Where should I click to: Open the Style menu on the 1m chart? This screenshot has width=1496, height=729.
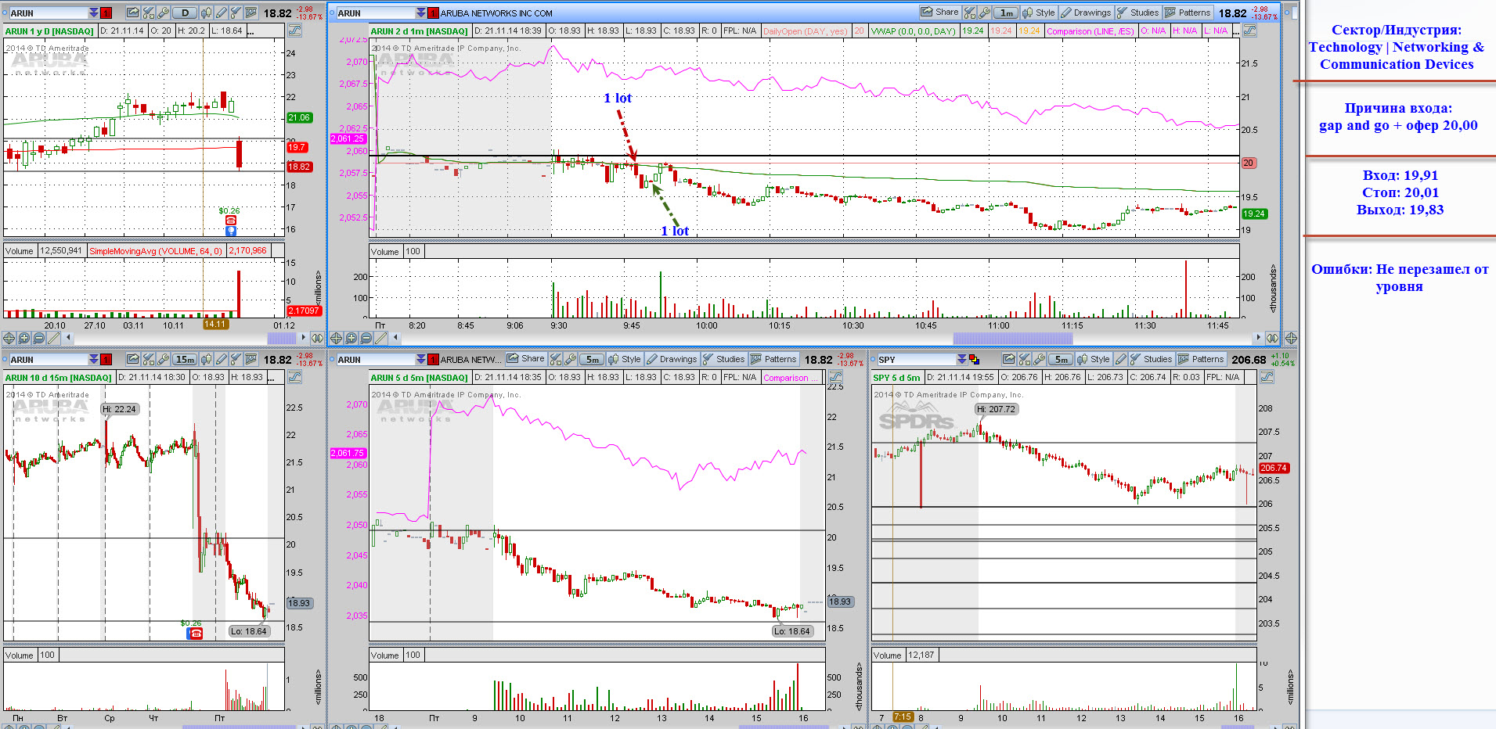1039,13
